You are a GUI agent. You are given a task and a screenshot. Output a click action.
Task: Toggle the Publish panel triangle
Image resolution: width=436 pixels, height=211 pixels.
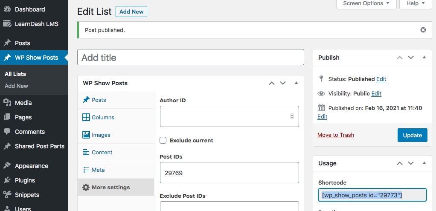tap(424, 58)
